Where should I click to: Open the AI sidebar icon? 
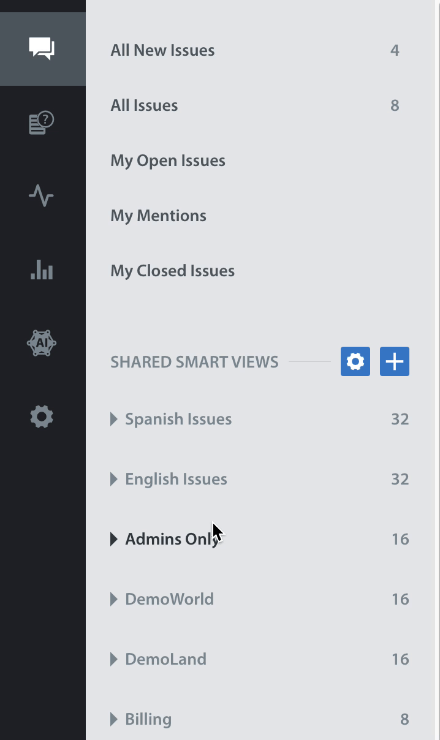42,343
